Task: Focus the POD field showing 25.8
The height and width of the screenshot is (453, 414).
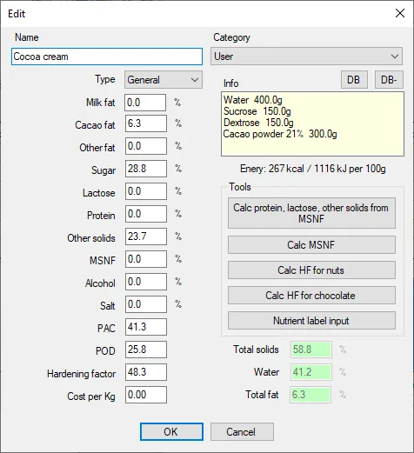Action: pos(145,350)
